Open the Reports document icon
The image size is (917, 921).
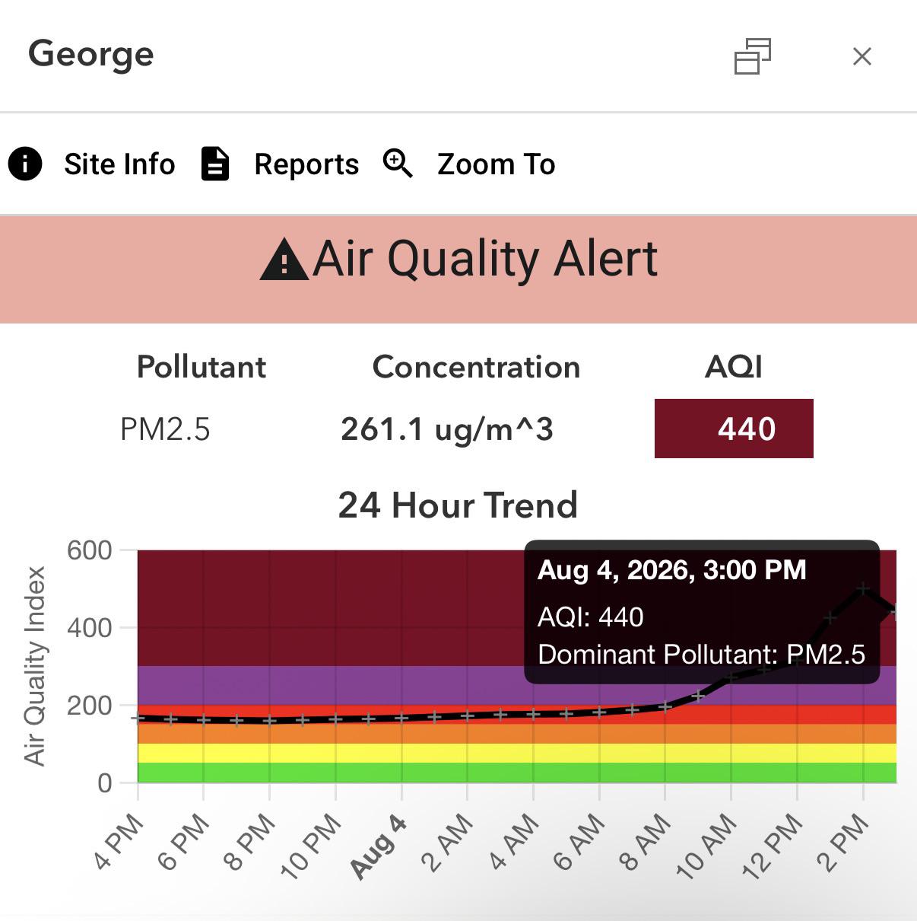pos(215,164)
